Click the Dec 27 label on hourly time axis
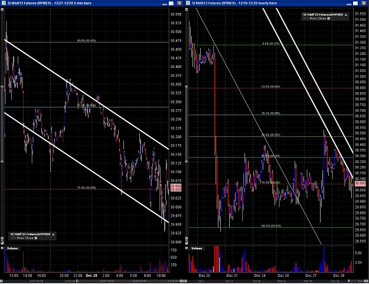Image resolution: width=369 pixels, height=284 pixels. click(x=311, y=276)
